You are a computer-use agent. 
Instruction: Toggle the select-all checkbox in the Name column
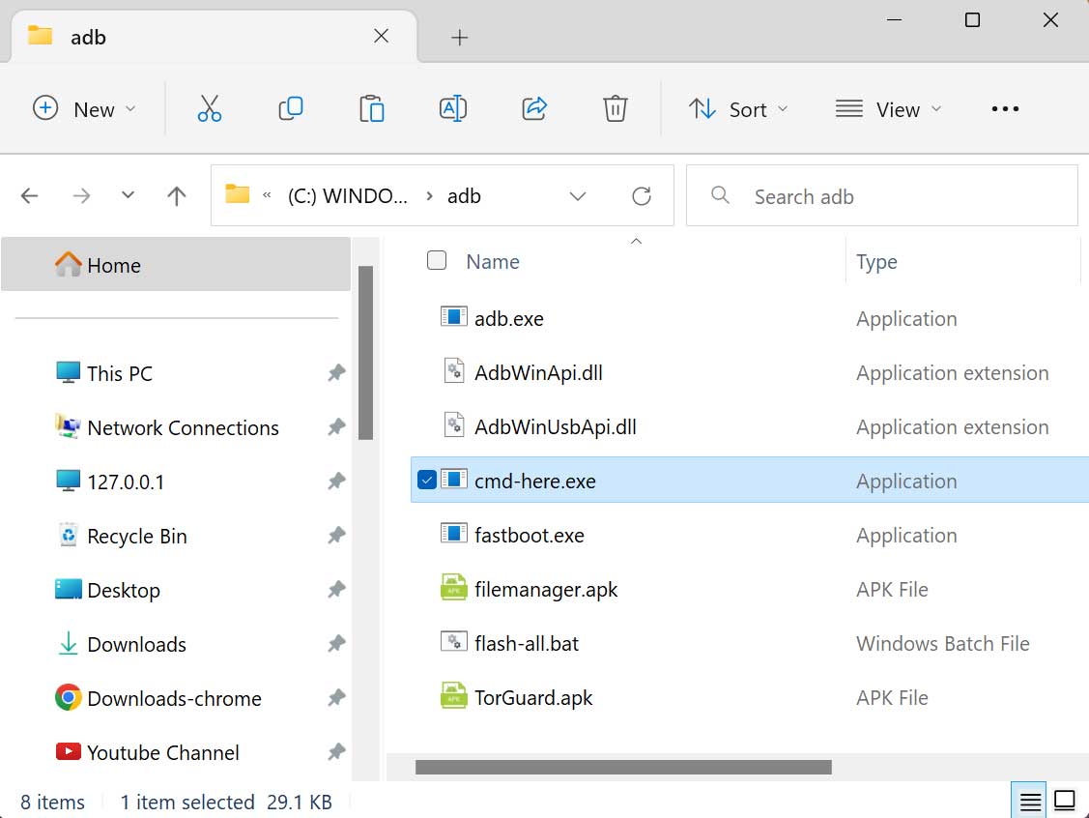coord(437,260)
